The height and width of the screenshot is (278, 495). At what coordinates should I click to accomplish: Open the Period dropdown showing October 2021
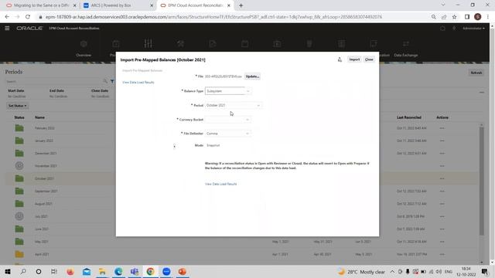[x=234, y=105]
